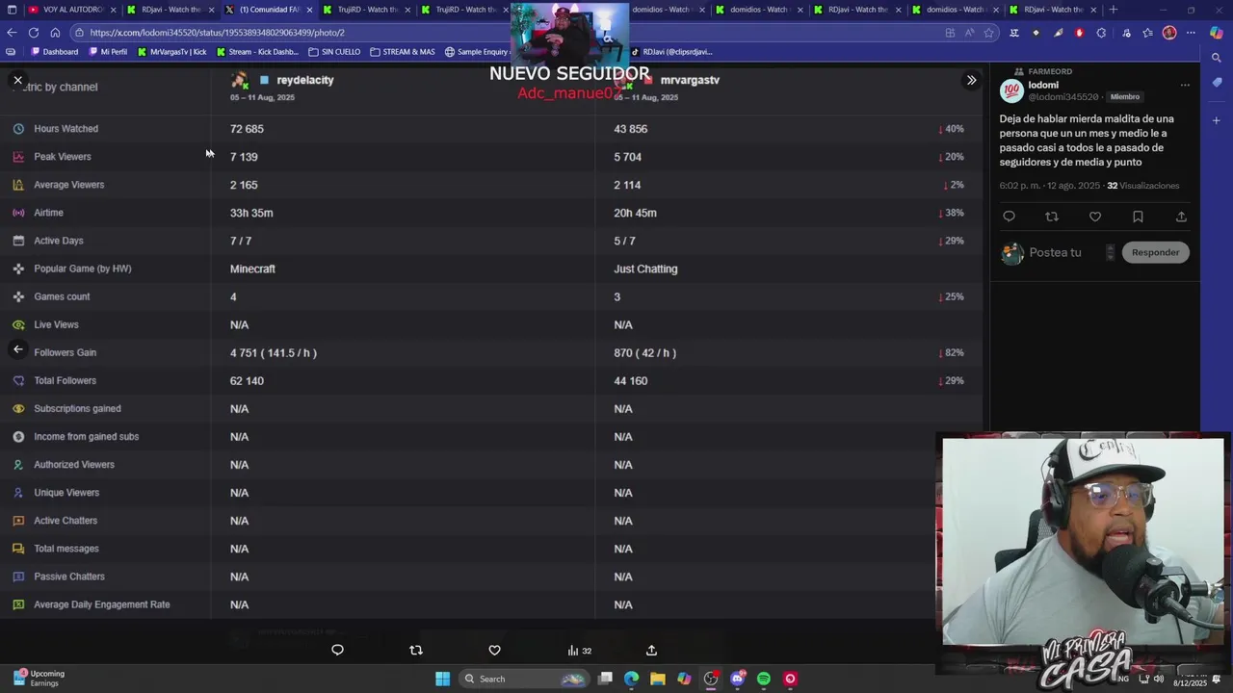
Task: Open browser Settings and more menu
Action: 1191,33
